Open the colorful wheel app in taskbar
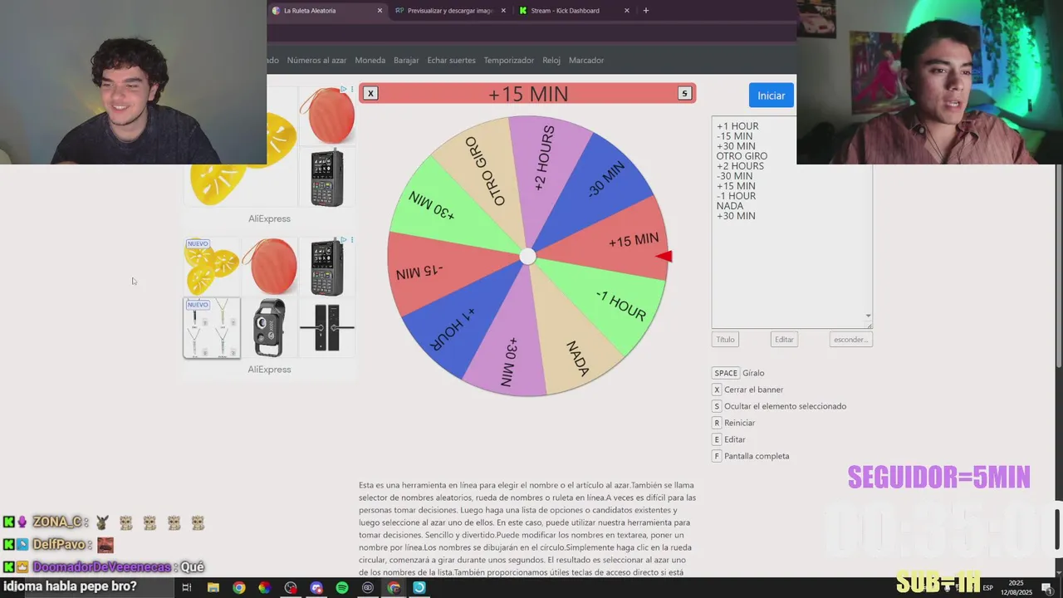The height and width of the screenshot is (598, 1063). (x=264, y=587)
